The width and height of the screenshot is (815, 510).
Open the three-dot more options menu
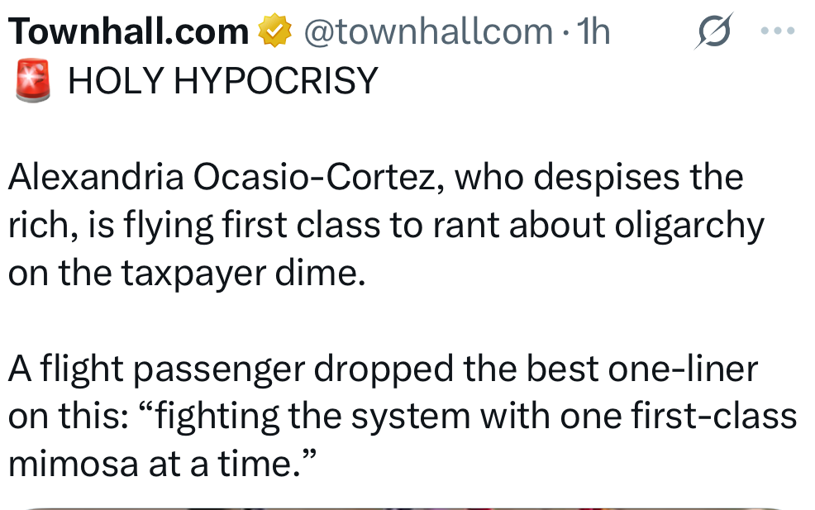(778, 32)
